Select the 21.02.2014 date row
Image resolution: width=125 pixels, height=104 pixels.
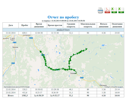click(63, 33)
